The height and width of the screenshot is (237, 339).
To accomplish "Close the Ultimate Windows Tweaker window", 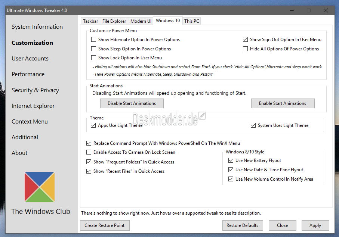I will click(x=326, y=10).
